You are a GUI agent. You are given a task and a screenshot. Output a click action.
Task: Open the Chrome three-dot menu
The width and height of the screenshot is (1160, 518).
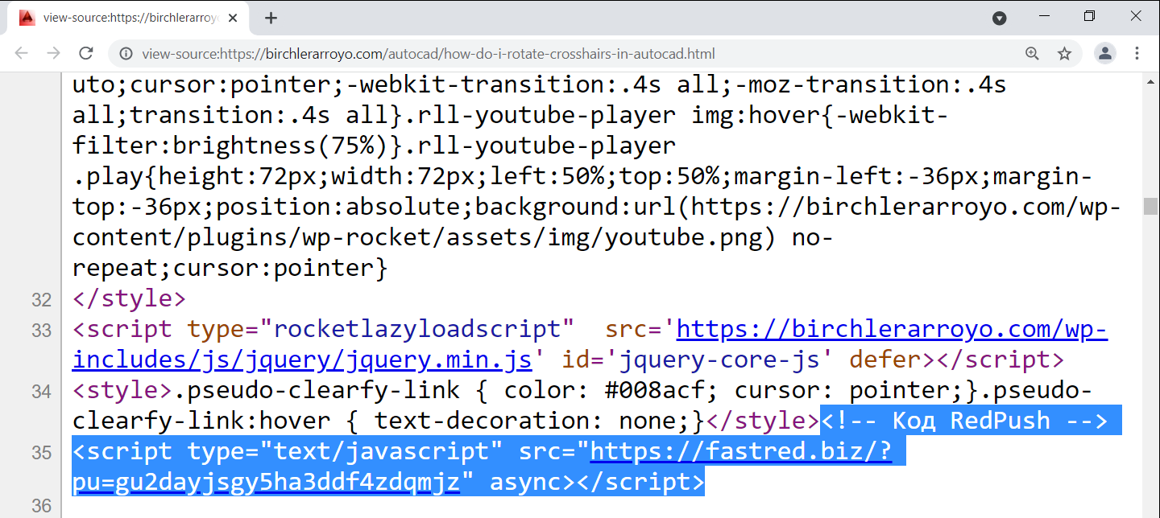click(x=1137, y=54)
